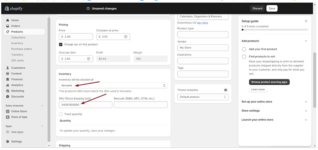Enable the Track quantity checkbox
The height and width of the screenshot is (150, 318).
[x=60, y=114]
